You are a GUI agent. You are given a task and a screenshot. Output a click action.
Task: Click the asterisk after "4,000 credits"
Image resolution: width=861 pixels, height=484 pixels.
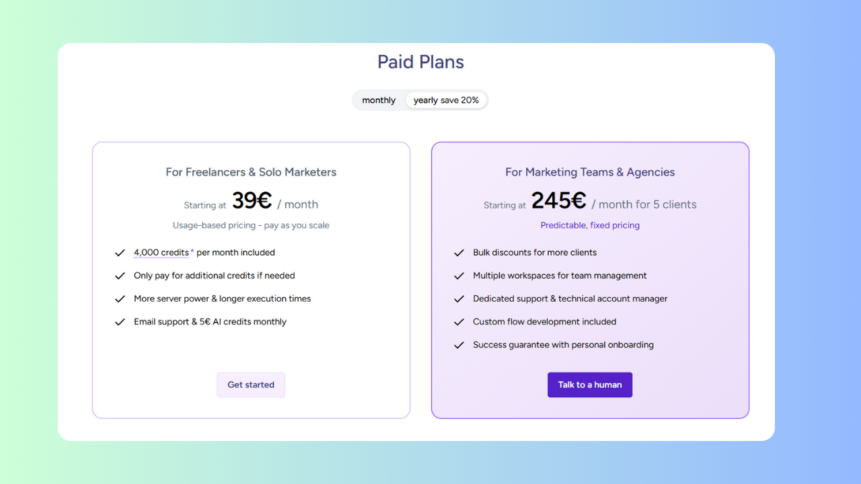tap(192, 249)
